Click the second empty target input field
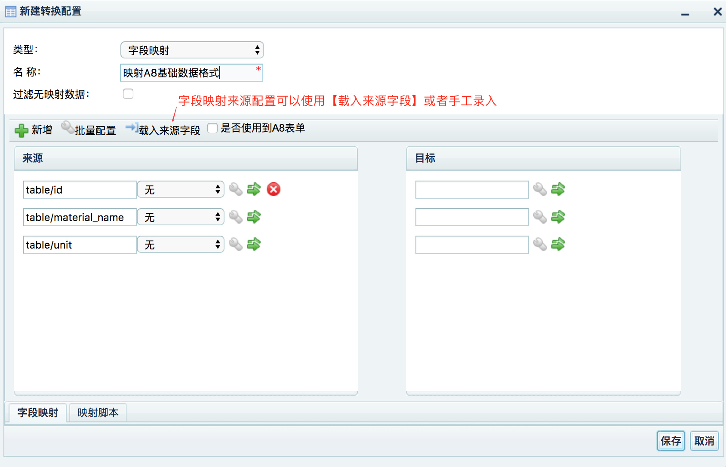Viewport: 726px width, 467px height. [472, 217]
